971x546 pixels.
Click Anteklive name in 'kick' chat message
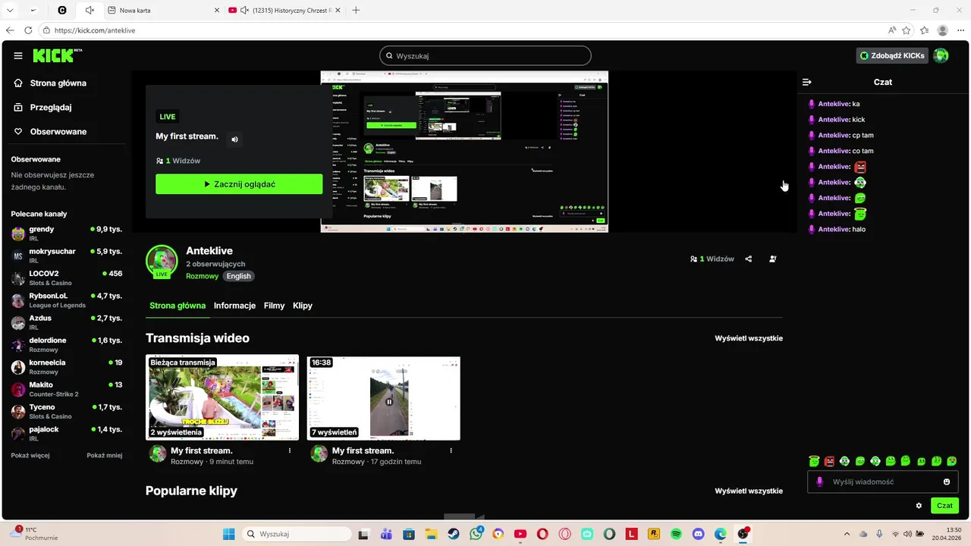pyautogui.click(x=833, y=119)
